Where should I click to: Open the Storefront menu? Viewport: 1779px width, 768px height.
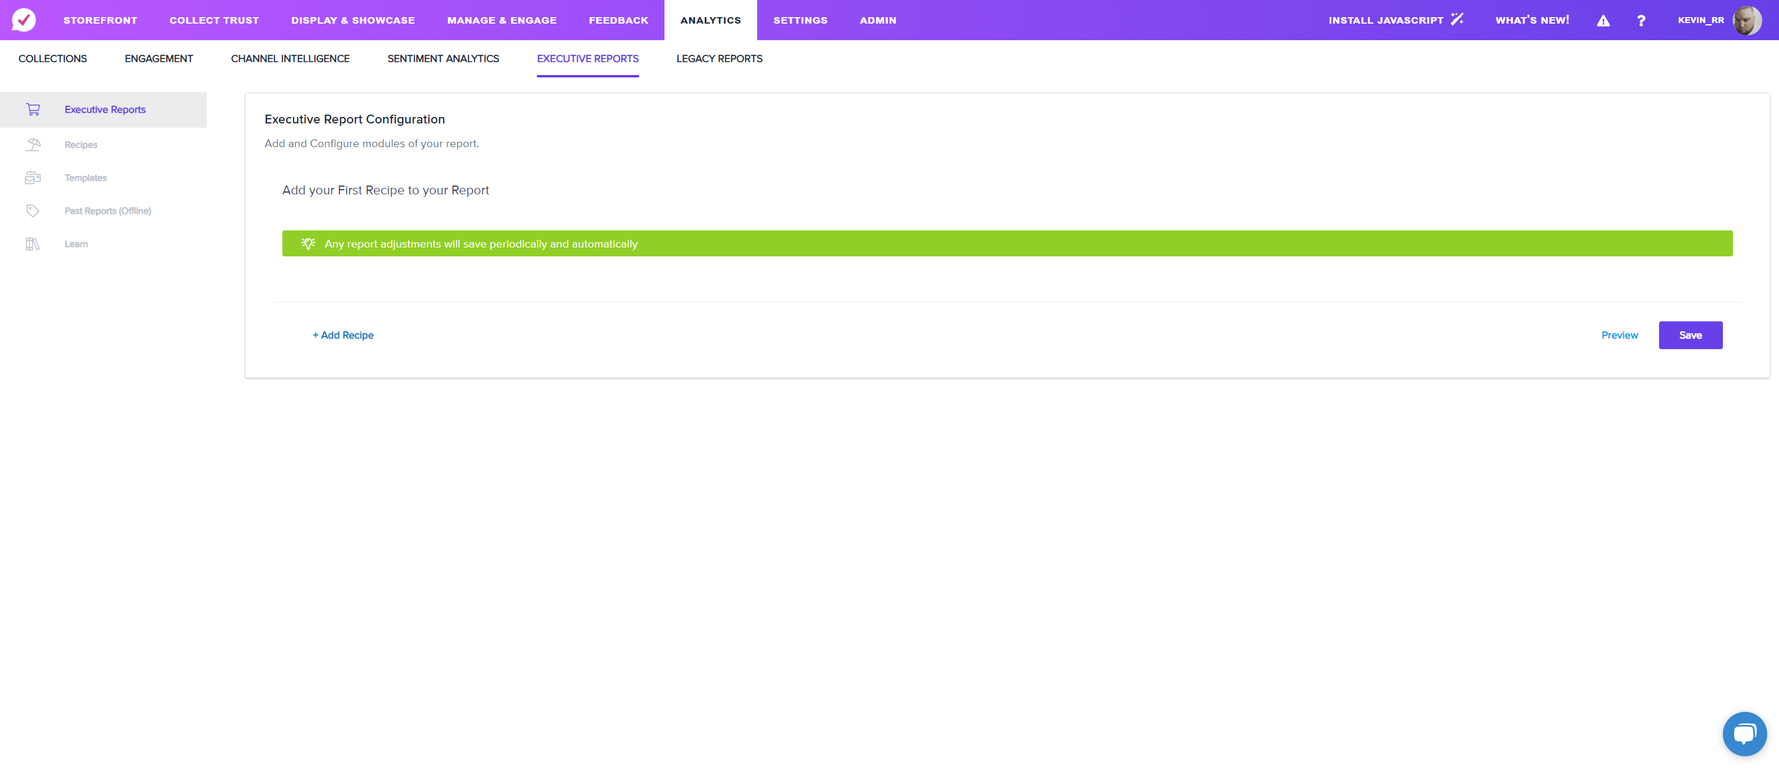(x=100, y=20)
